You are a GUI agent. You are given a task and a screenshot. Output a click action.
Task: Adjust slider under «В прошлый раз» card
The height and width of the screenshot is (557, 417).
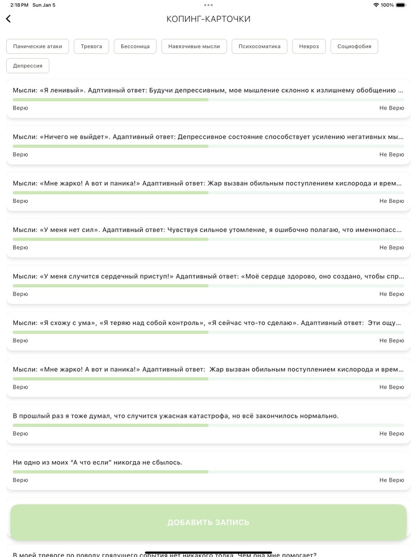point(208,425)
